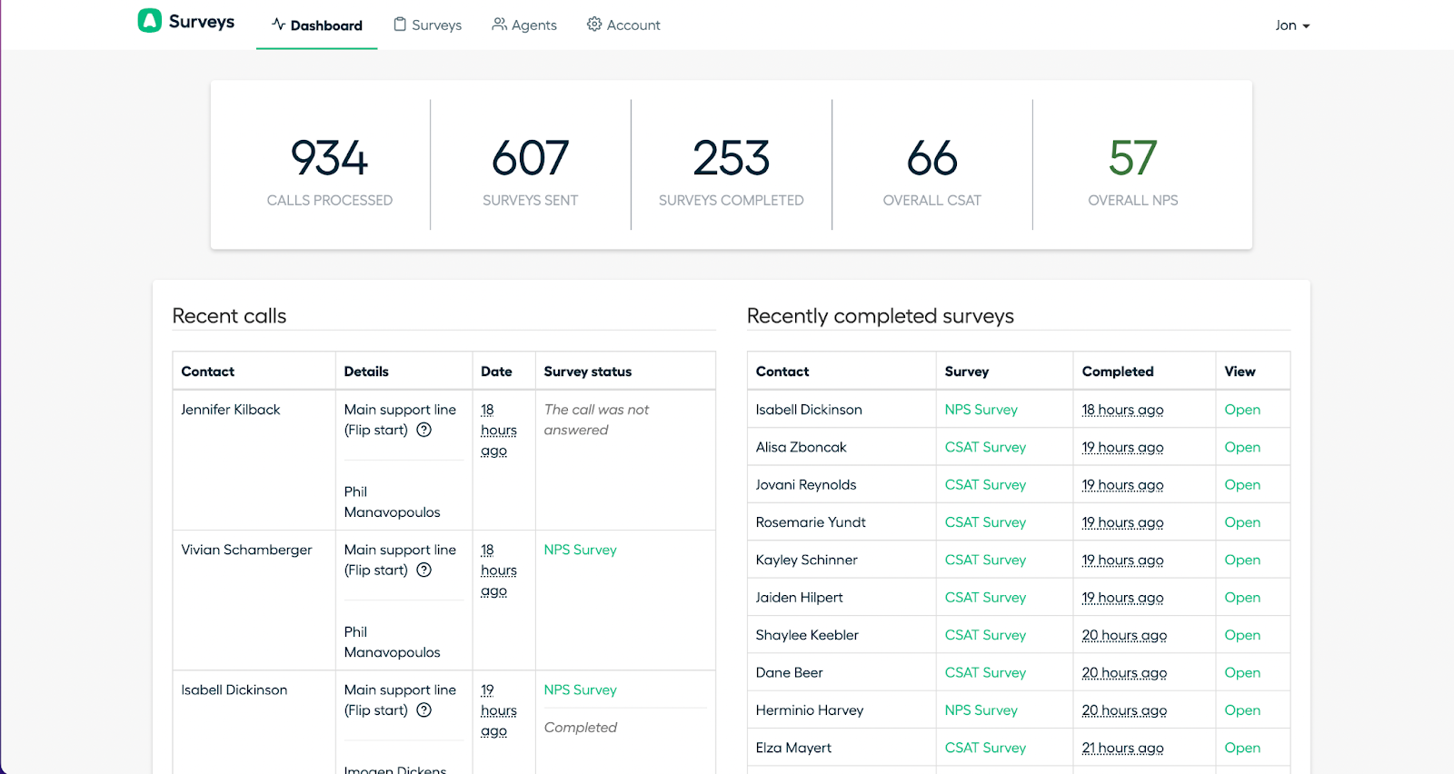The width and height of the screenshot is (1454, 774).
Task: Open Isabell Dickinson's completed survey
Action: click(1242, 410)
